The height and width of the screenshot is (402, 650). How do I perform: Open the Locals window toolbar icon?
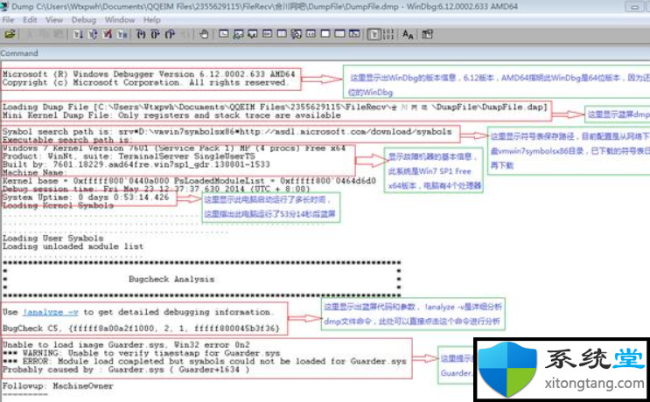253,34
